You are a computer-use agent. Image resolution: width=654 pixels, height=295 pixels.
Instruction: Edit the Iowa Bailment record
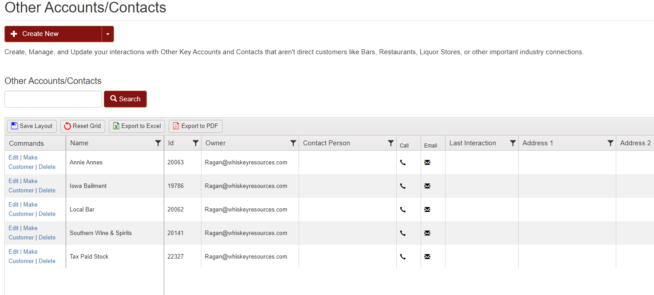pos(14,181)
